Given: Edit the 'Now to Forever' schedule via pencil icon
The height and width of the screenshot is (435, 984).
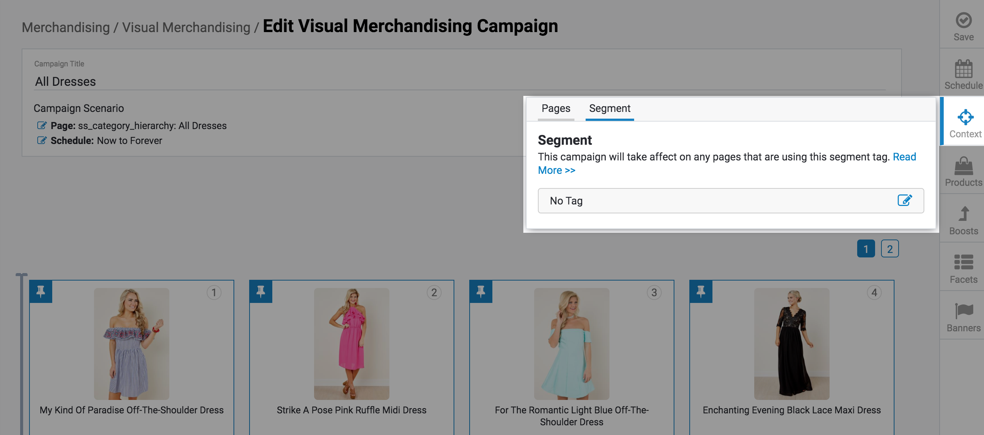Looking at the screenshot, I should click(x=42, y=140).
